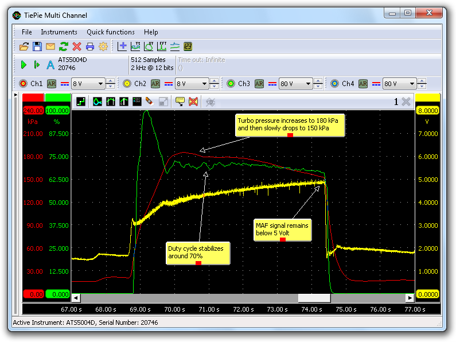This screenshot has height=342, width=456.
Task: Expand the Ch3 range dropdown showing 80 V
Action: point(295,84)
